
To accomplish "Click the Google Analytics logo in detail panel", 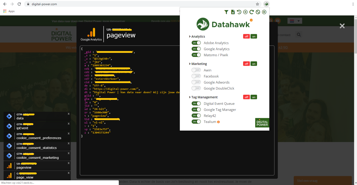I will (x=91, y=34).
